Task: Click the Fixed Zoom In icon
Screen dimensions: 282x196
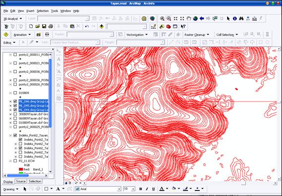Action: (175, 18)
